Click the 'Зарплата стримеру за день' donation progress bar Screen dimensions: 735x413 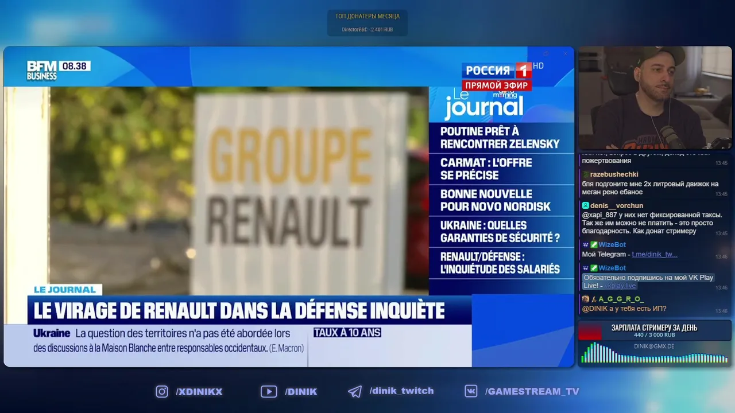pyautogui.click(x=654, y=331)
